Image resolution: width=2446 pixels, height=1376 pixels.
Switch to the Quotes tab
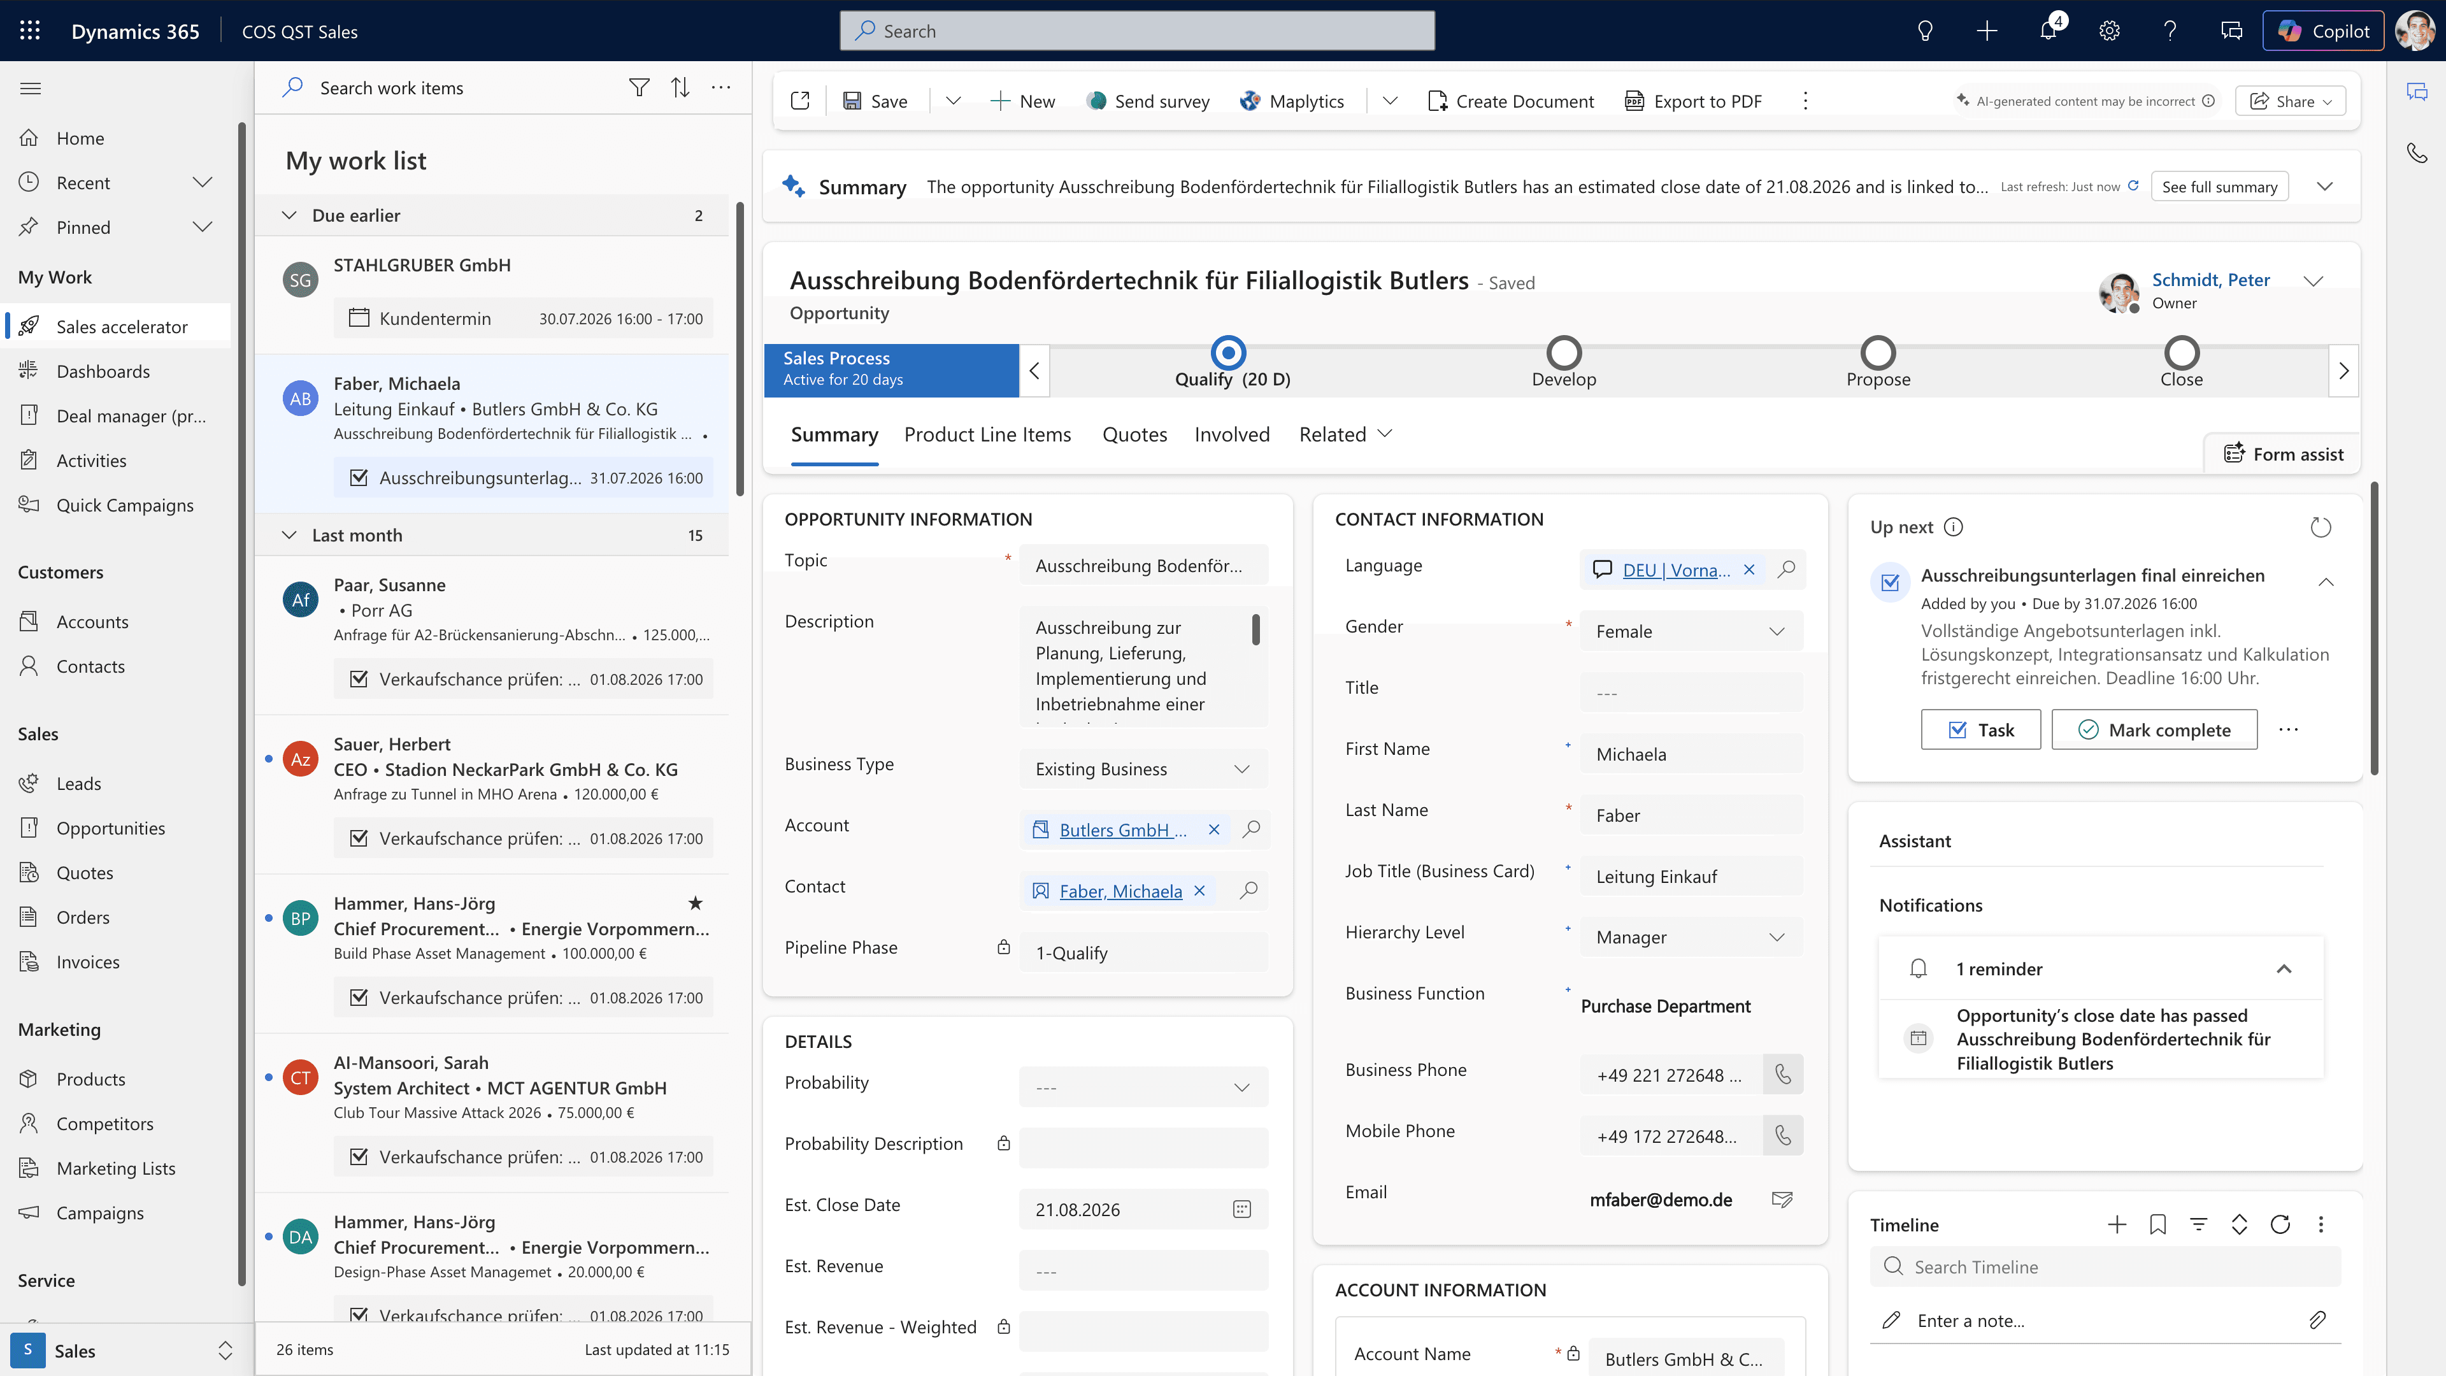(1134, 434)
